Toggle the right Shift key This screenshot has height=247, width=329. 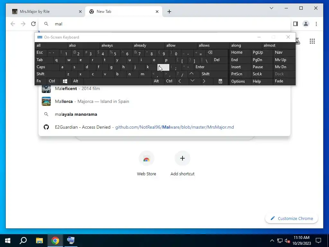(214, 74)
